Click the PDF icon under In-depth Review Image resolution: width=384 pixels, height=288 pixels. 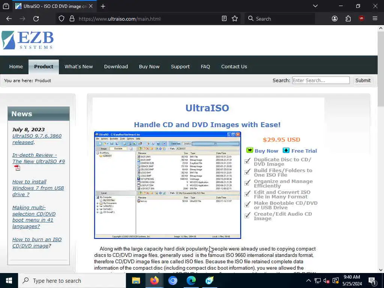[x=17, y=168]
